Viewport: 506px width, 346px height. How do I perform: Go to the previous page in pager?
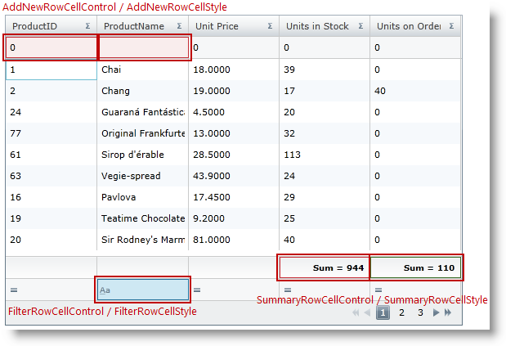(x=367, y=312)
